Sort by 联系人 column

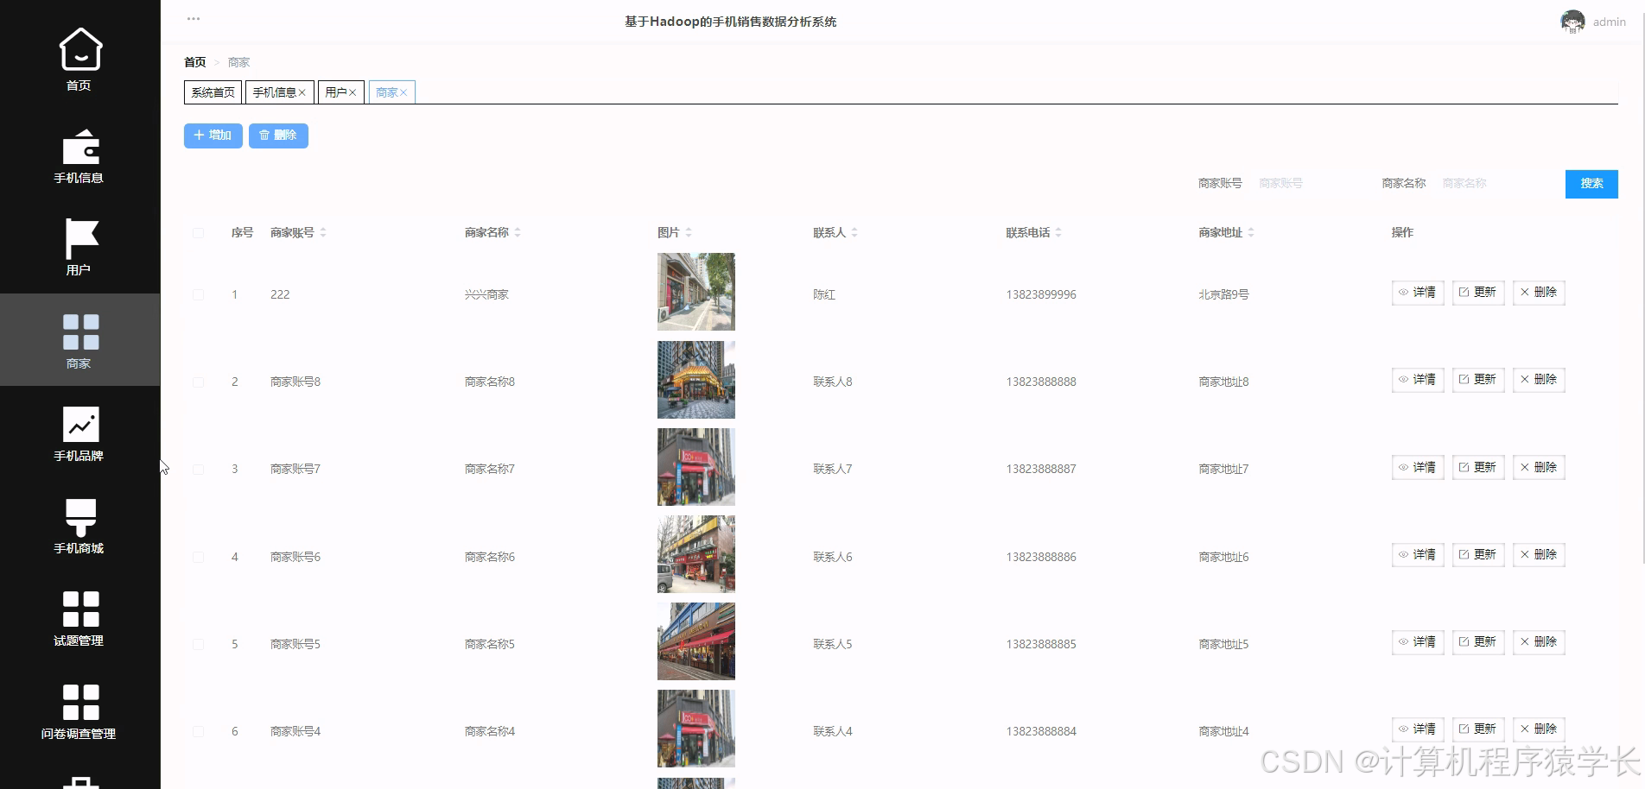pyautogui.click(x=854, y=233)
